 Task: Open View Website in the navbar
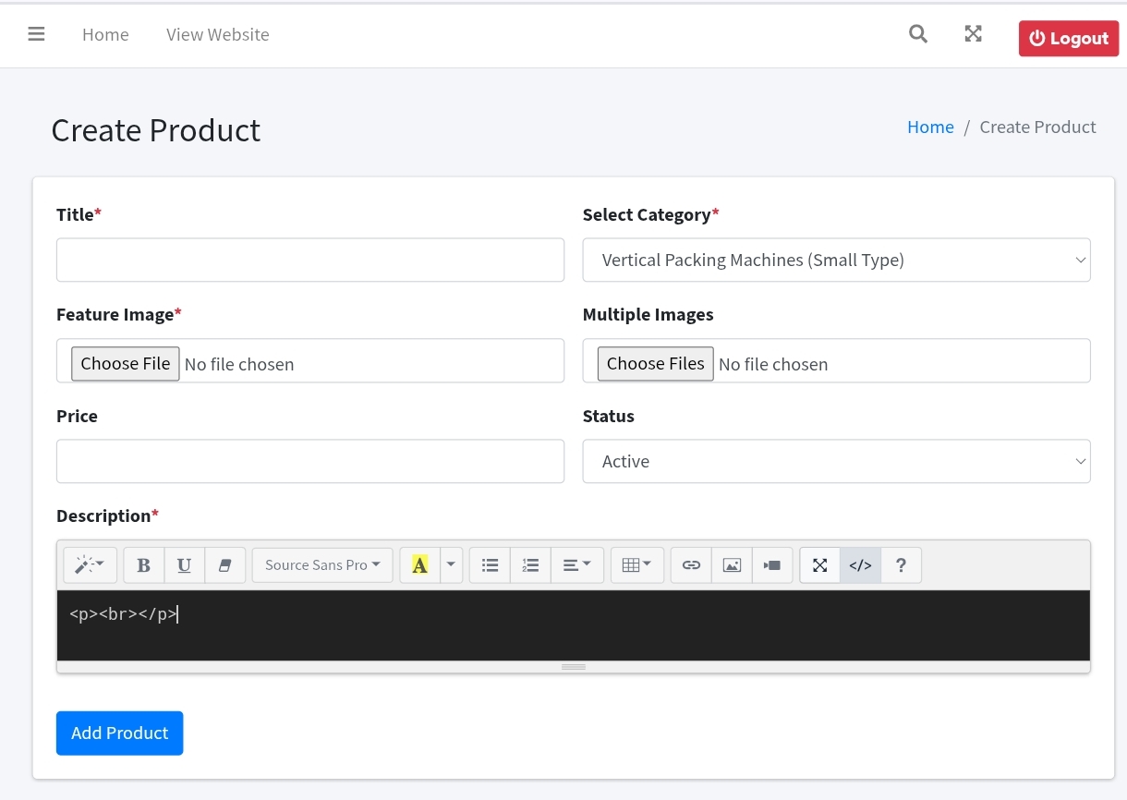[218, 35]
